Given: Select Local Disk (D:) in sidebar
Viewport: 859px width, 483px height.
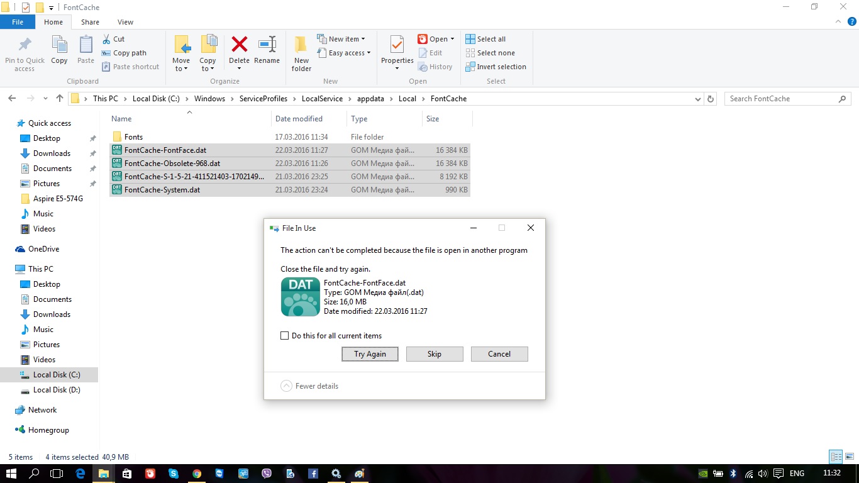Looking at the screenshot, I should (x=57, y=390).
